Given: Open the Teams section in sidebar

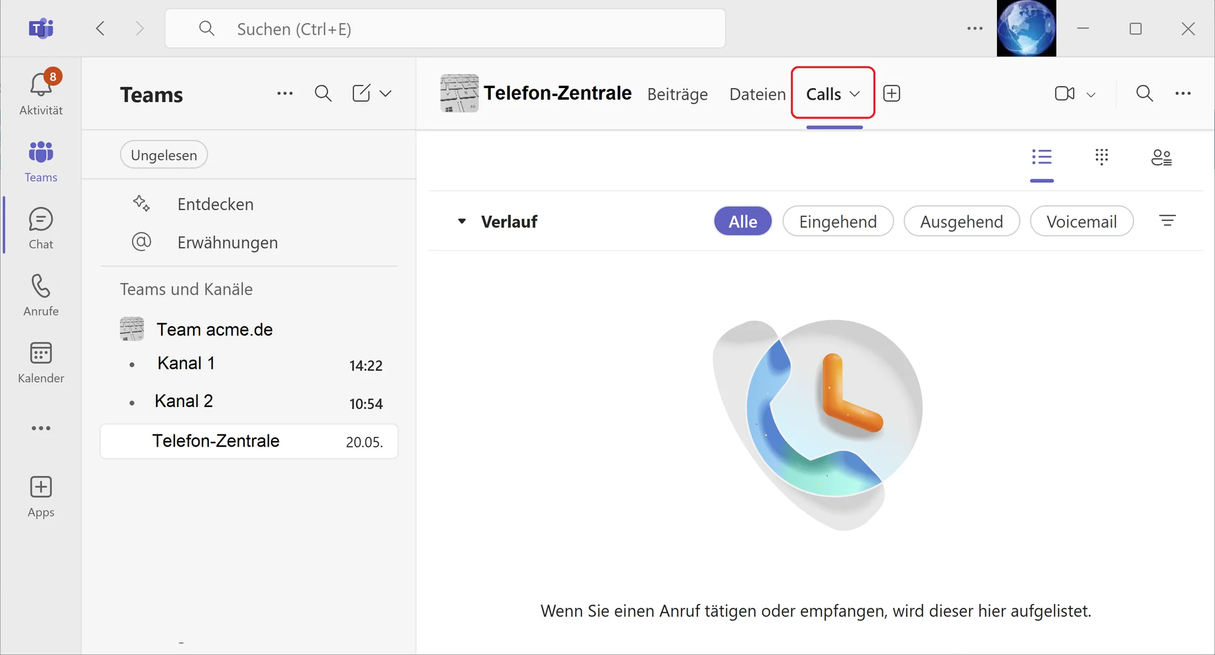Looking at the screenshot, I should pos(41,160).
